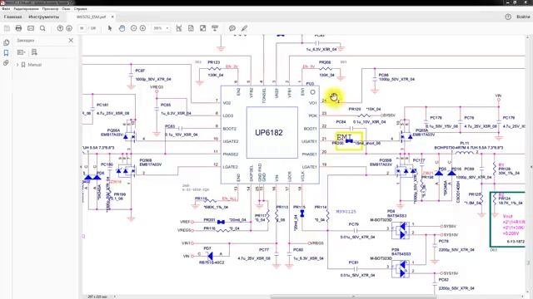Go to previous page with the up arrow
The width and height of the screenshot is (533, 299).
pos(60,28)
